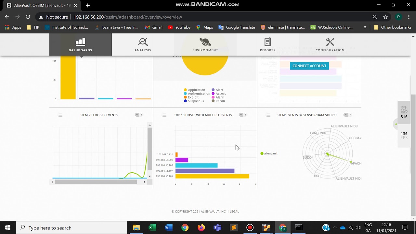The height and width of the screenshot is (234, 416).
Task: Collapse the SIEM vs Logger Events widget
Action: 137,115
